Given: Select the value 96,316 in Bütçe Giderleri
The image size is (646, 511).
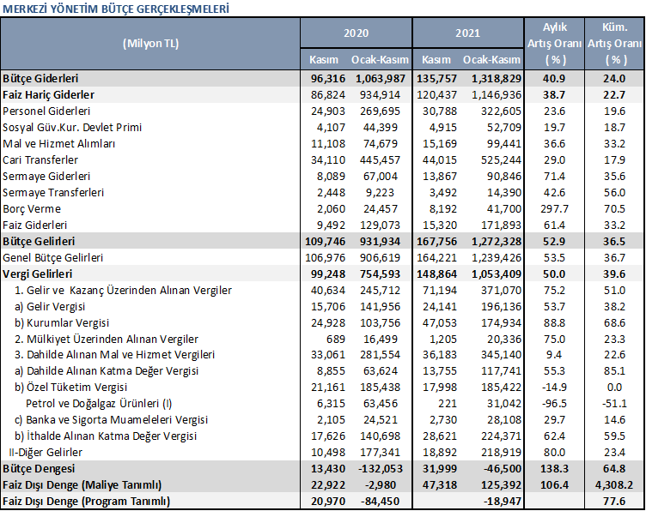Looking at the screenshot, I should tap(328, 79).
